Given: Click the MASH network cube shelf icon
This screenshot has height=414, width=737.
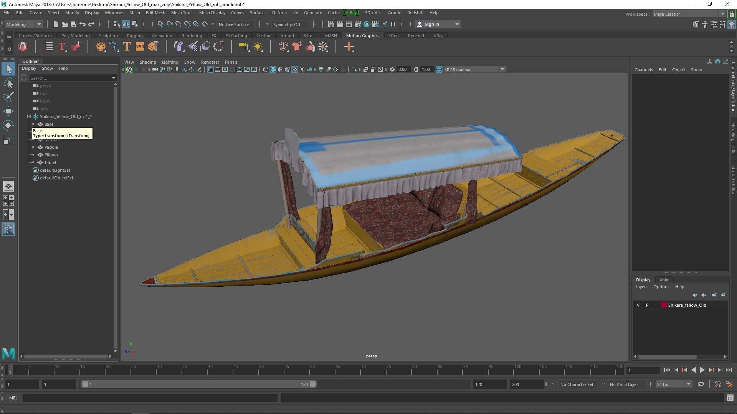Looking at the screenshot, I should tap(23, 47).
